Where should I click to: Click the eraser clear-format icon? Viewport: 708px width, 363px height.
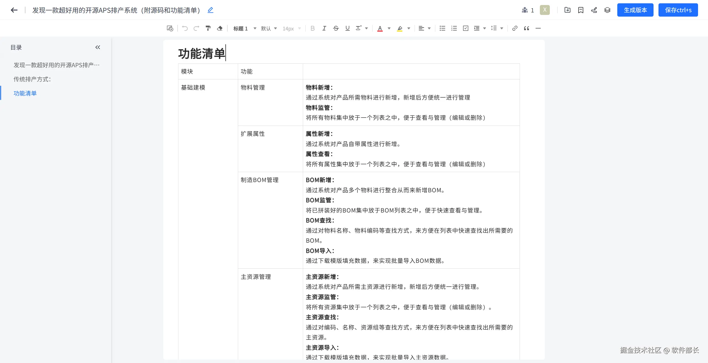[x=220, y=28]
